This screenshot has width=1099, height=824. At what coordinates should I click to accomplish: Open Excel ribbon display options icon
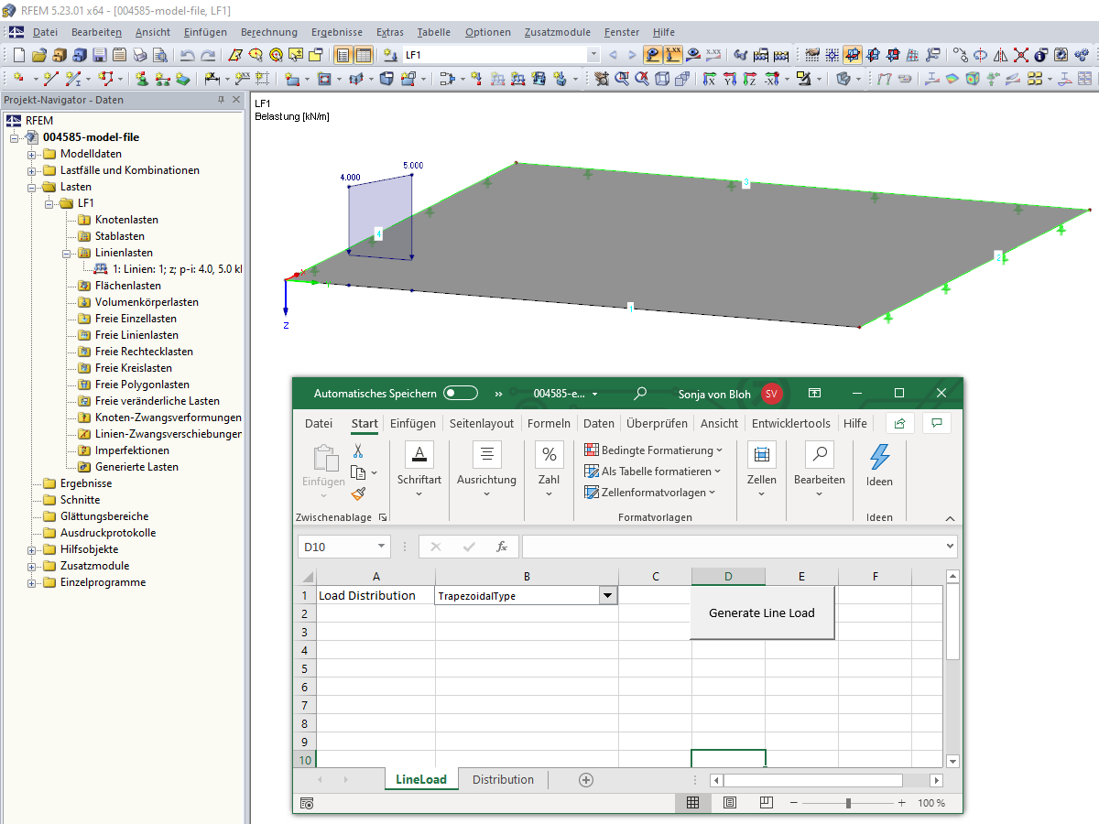pyautogui.click(x=814, y=394)
